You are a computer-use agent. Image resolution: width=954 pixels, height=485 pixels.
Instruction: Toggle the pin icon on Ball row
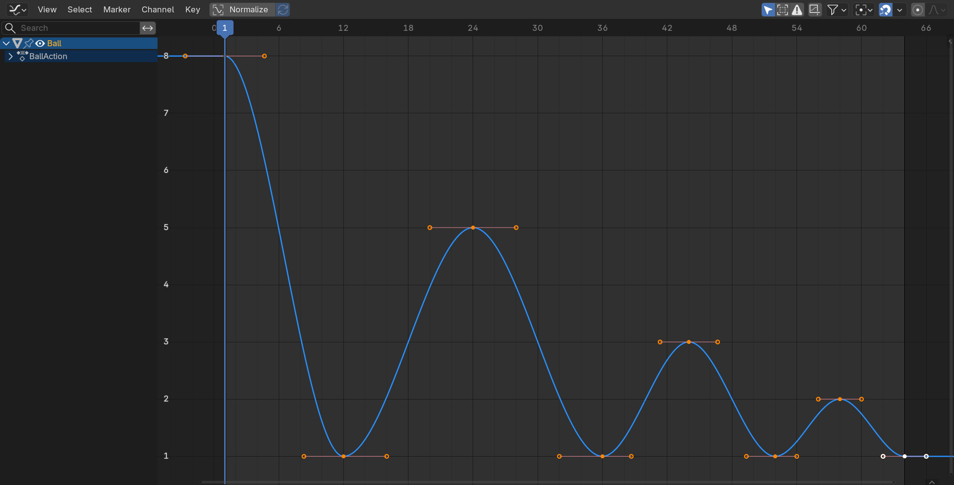[29, 43]
